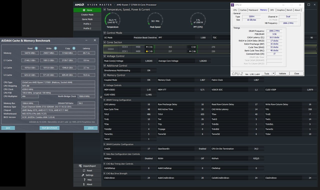
Task: Open the Graphics tab in CPU-Z
Action: click(281, 10)
